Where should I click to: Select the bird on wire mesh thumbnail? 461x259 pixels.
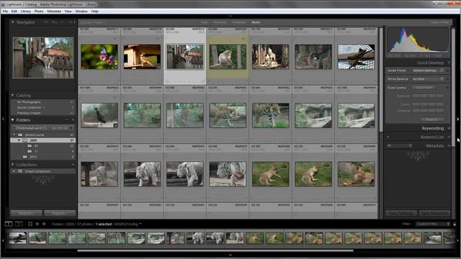(x=356, y=57)
